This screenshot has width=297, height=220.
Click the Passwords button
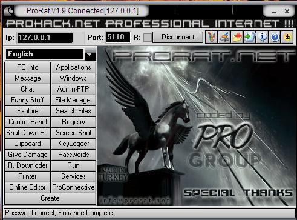click(73, 155)
